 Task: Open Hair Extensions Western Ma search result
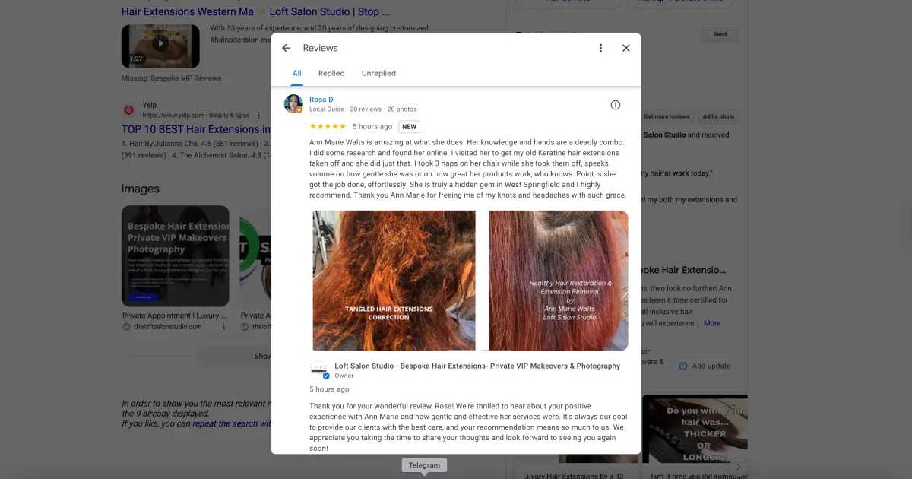click(255, 12)
